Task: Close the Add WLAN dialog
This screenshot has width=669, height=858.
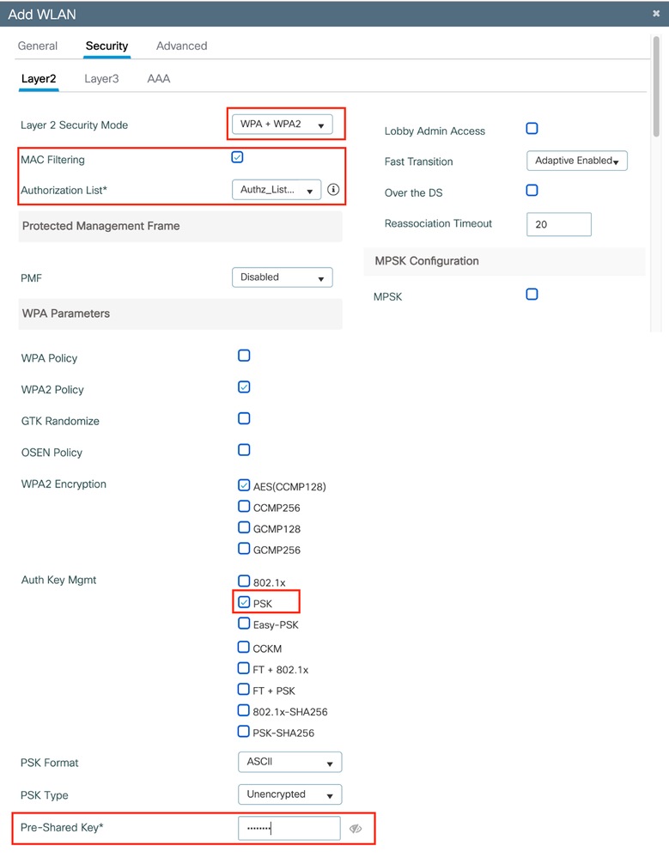Action: 655,13
